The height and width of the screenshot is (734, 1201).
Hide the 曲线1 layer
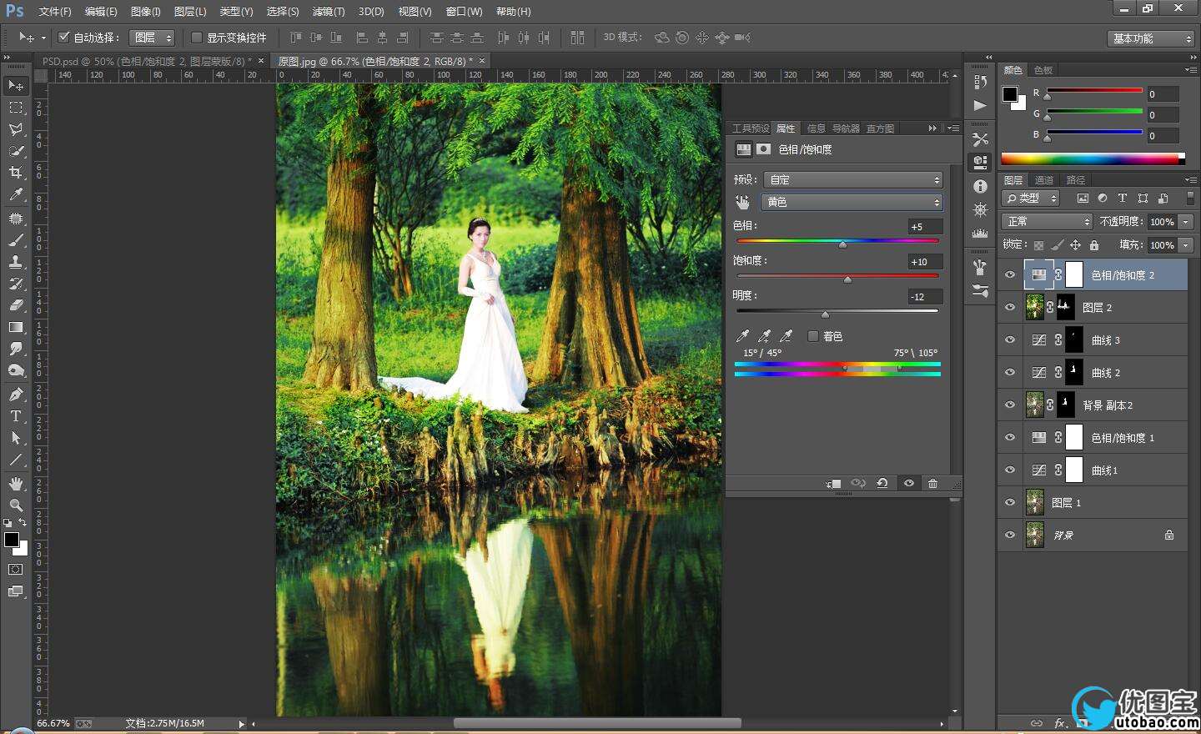point(1010,470)
